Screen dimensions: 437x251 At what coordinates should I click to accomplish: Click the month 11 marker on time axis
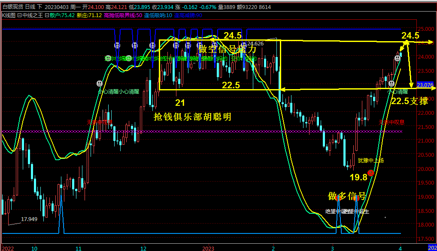pos(78,248)
